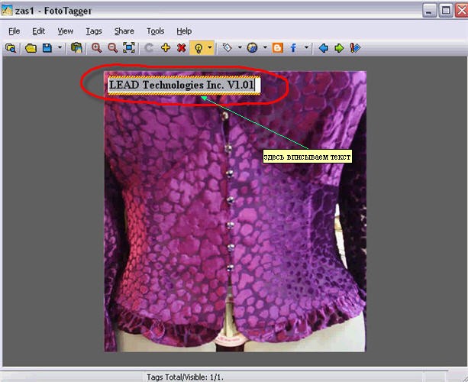Open the image browse/search icon
The height and width of the screenshot is (382, 468).
(x=11, y=48)
